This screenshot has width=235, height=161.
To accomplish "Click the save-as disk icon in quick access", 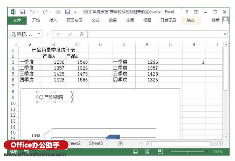I will (68, 12).
